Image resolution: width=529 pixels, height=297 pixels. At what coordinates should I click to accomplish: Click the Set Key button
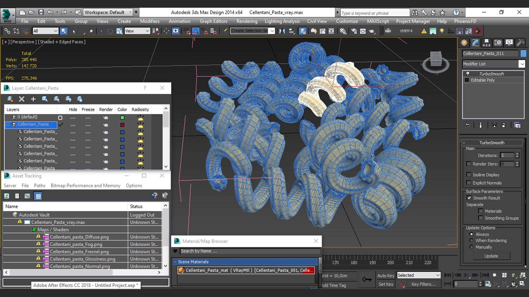pos(386,284)
